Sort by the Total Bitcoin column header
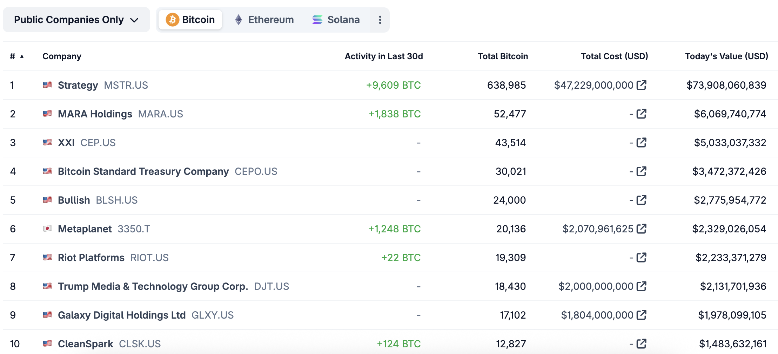The height and width of the screenshot is (354, 778). coord(503,56)
